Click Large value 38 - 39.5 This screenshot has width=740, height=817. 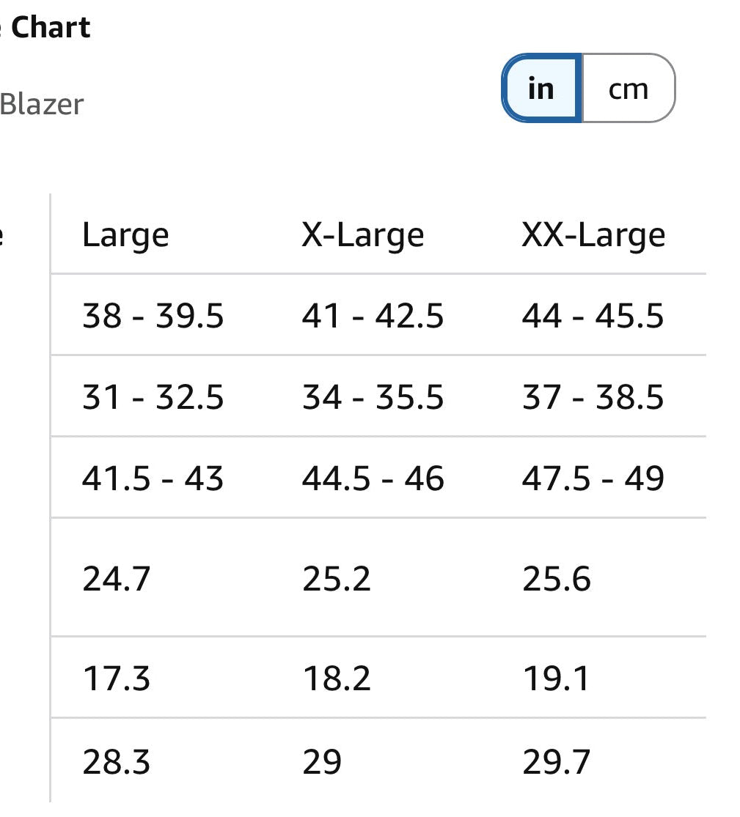click(x=153, y=315)
